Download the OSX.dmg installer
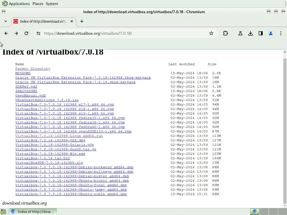The width and height of the screenshot is (287, 215). pyautogui.click(x=50, y=141)
